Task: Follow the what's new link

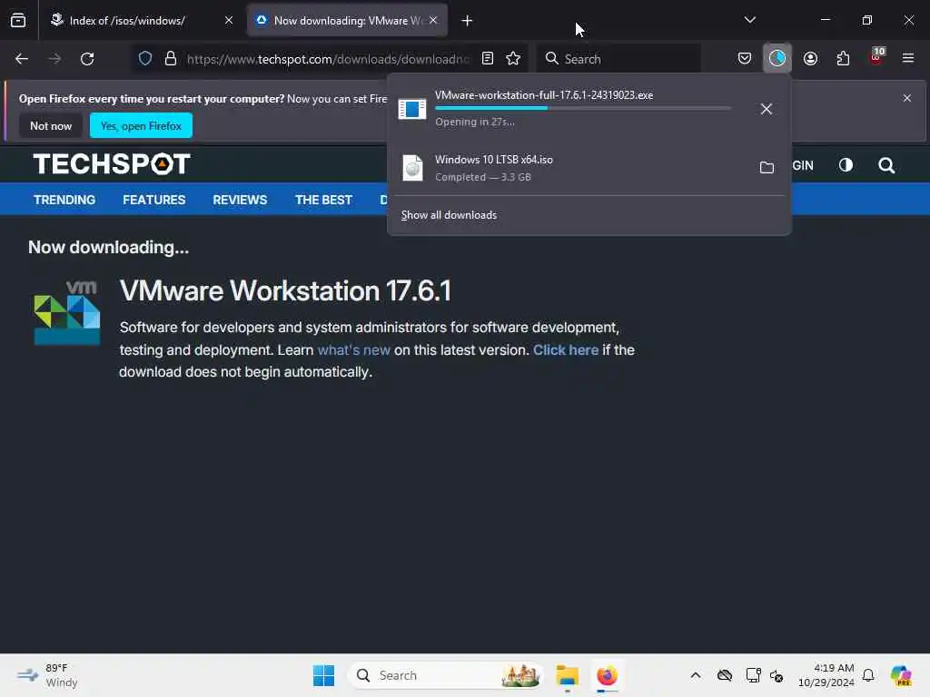Action: click(x=354, y=350)
